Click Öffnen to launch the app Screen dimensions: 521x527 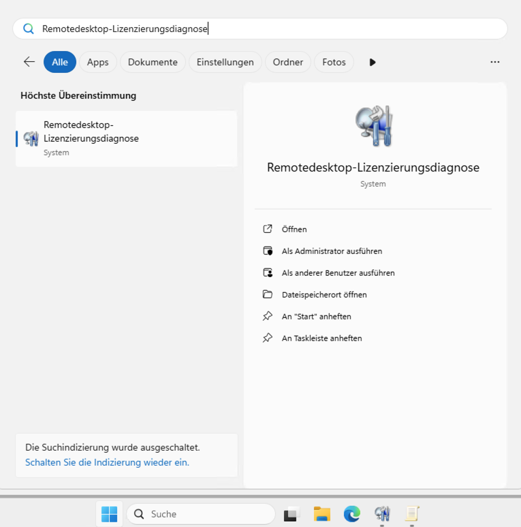(x=294, y=229)
